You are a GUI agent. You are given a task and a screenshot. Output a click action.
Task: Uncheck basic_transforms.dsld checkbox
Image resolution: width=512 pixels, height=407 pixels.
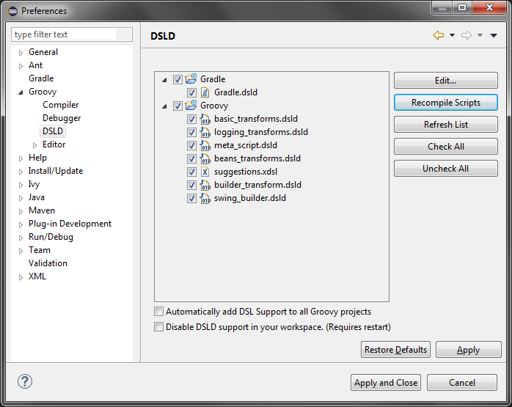[191, 119]
